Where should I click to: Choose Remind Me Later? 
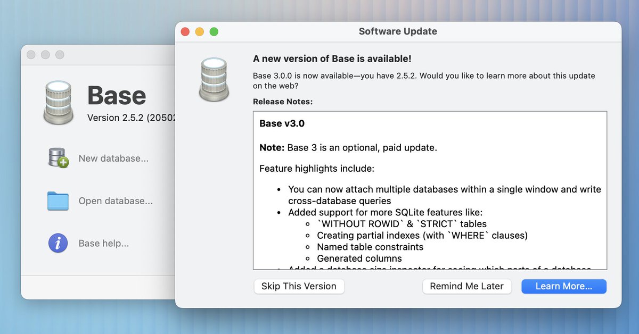[466, 286]
